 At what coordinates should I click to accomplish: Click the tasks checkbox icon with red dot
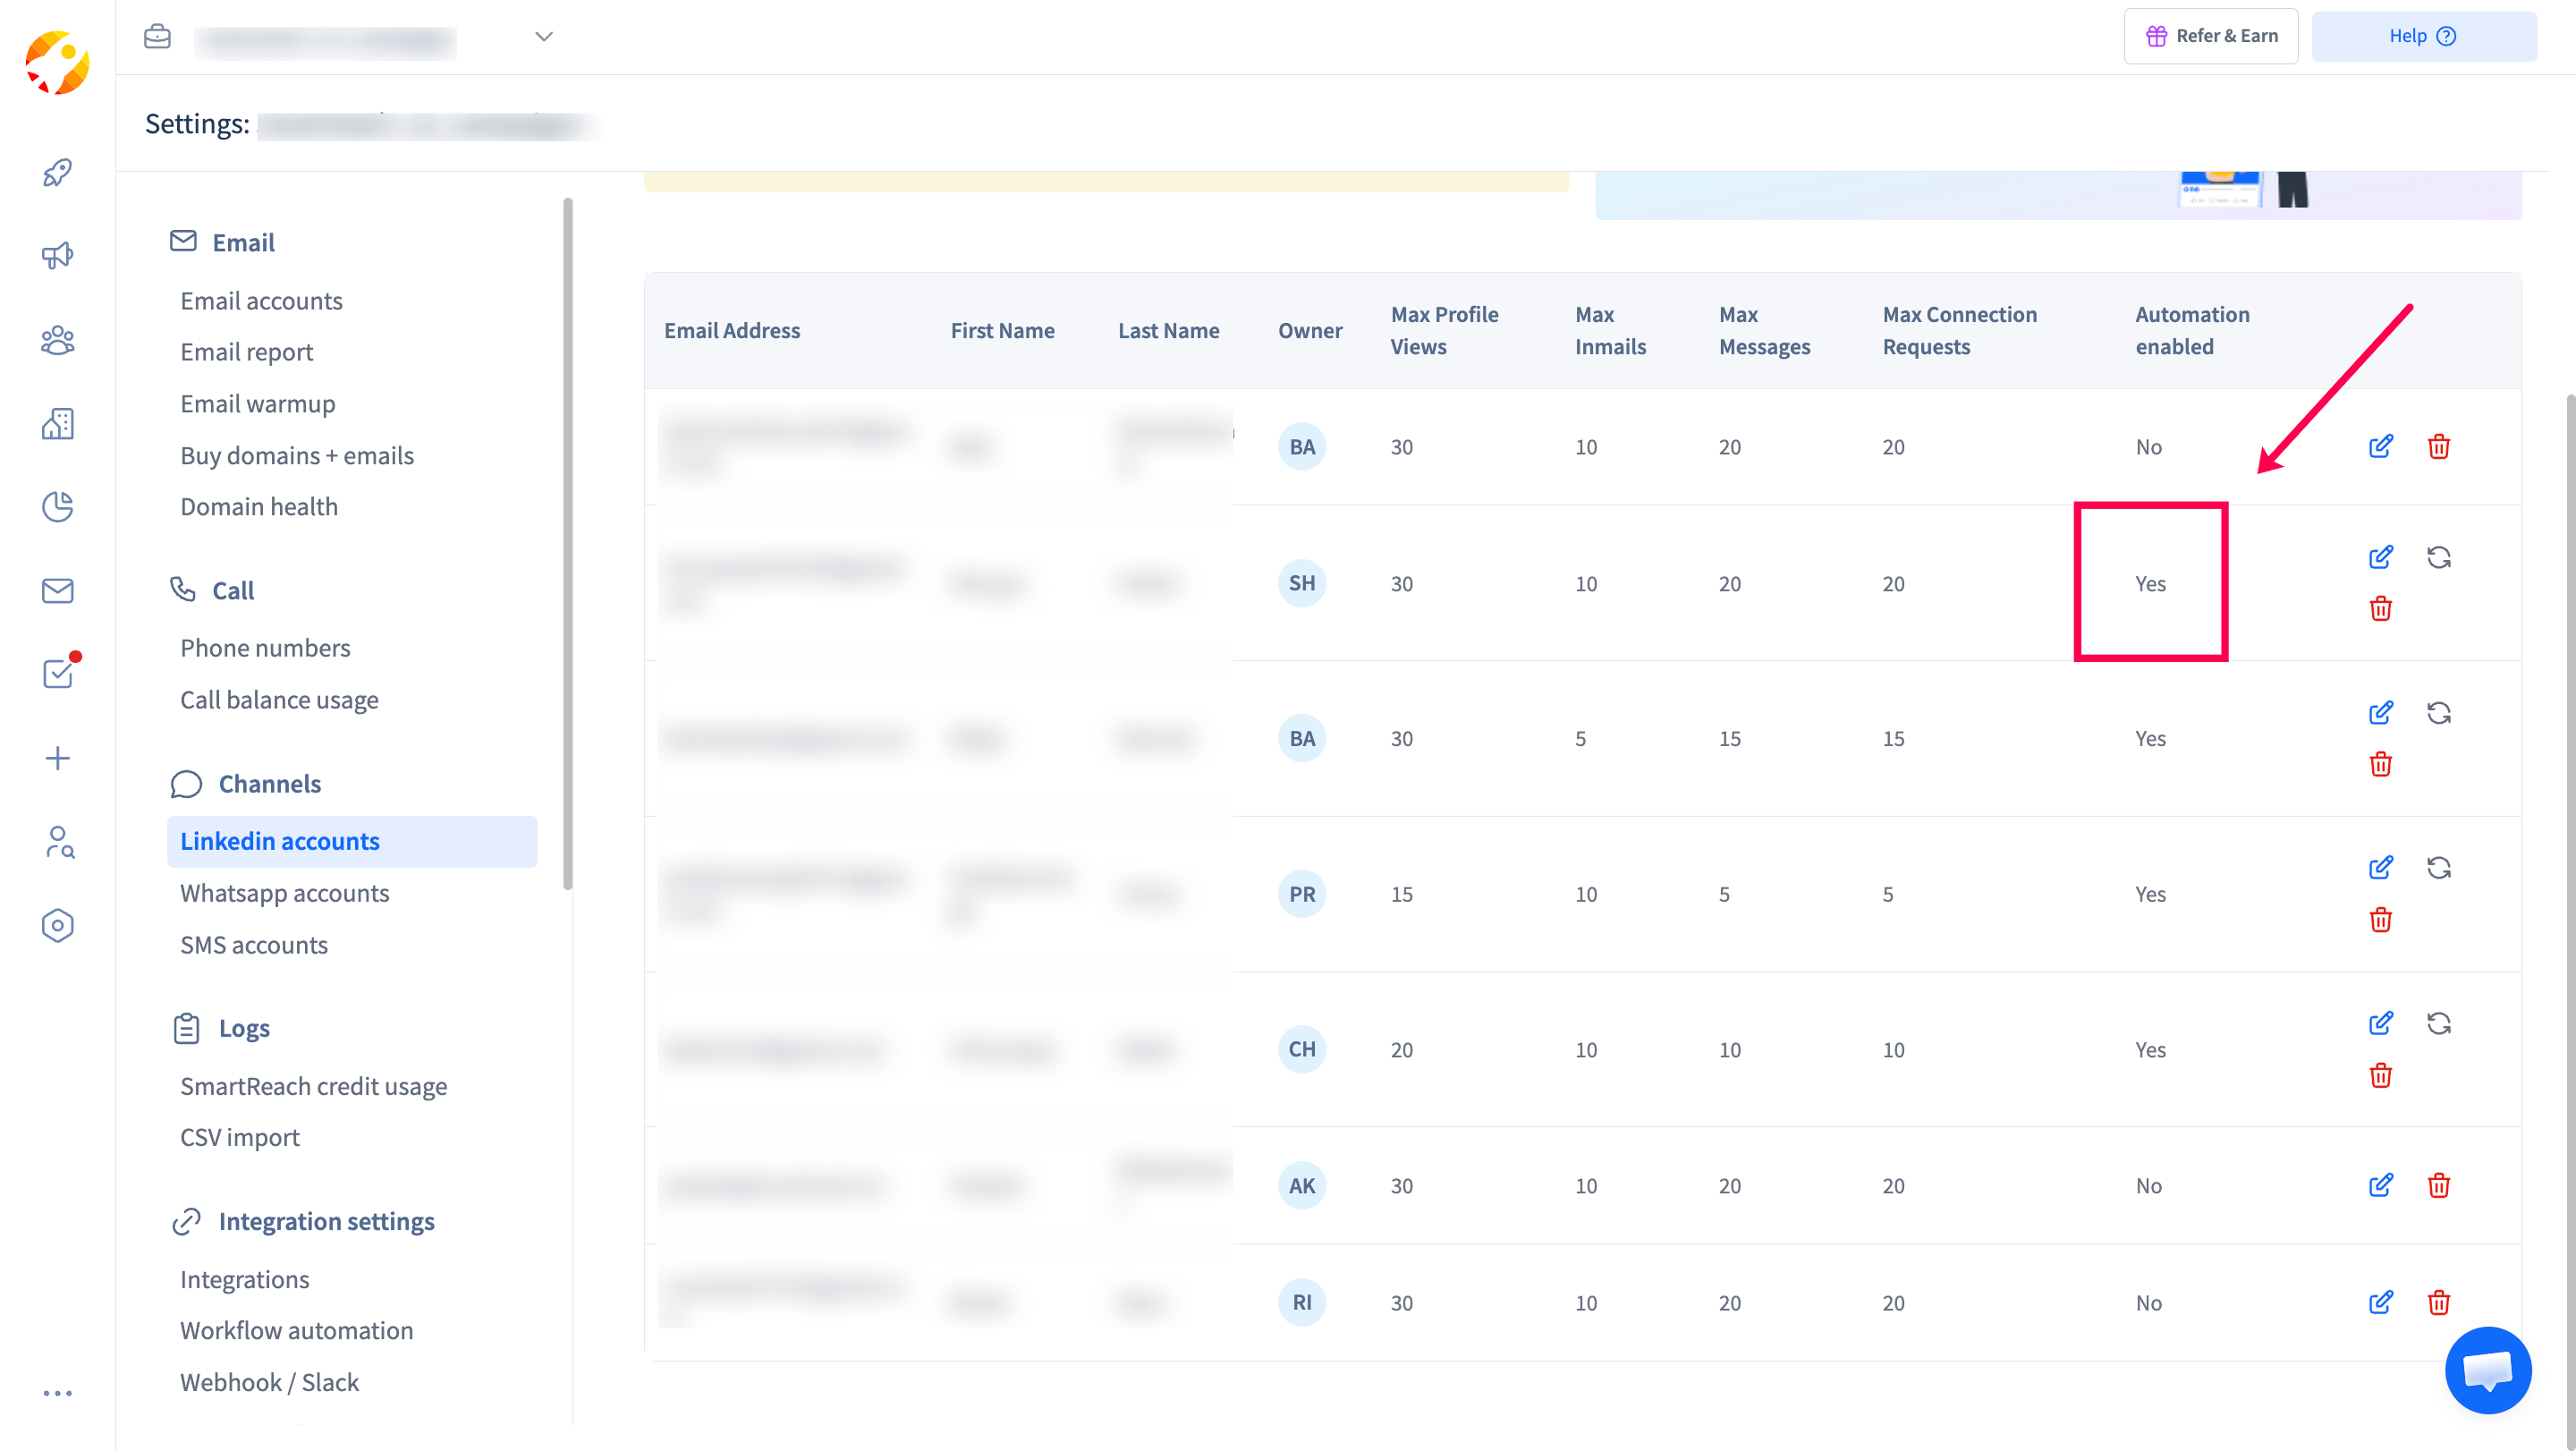[x=57, y=673]
